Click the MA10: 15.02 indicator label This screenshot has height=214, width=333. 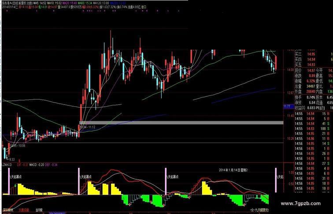(x=54, y=3)
